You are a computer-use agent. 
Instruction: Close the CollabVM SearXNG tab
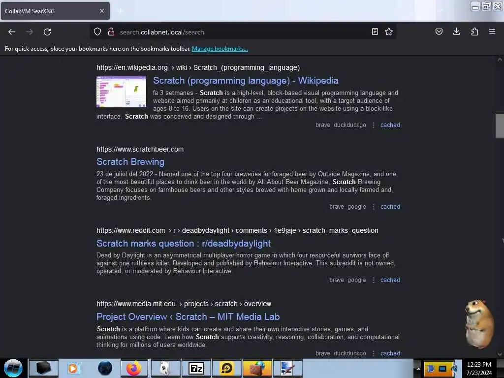(102, 11)
